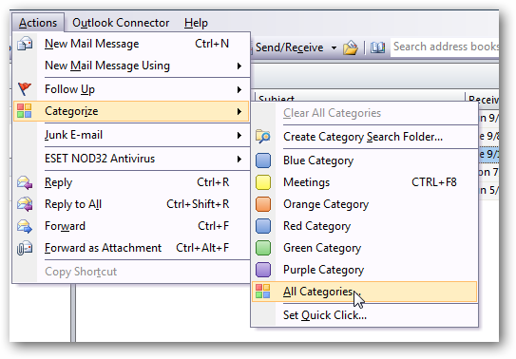Click the envelope folder toolbar icon
This screenshot has width=516, height=359.
coord(351,47)
